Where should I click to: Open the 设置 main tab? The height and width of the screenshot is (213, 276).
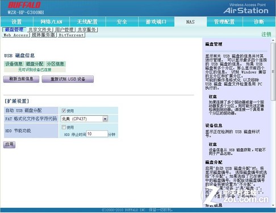[x=16, y=22]
